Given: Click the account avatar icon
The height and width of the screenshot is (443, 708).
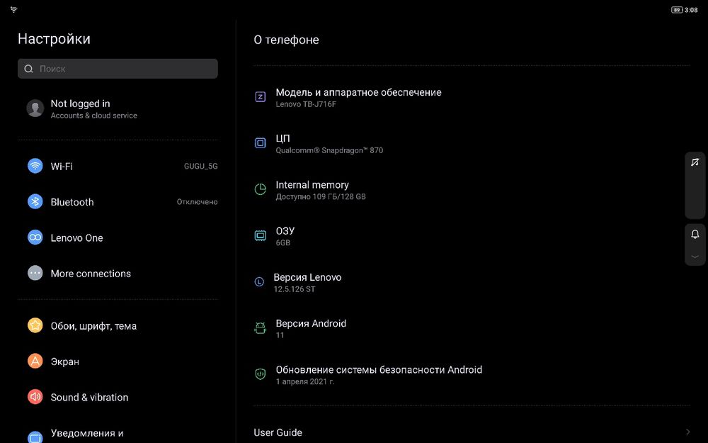Looking at the screenshot, I should (x=35, y=108).
